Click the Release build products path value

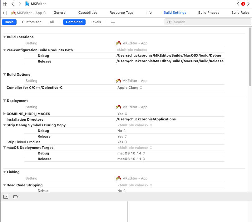click(x=170, y=61)
